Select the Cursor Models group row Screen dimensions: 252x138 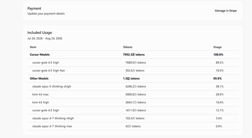click(133, 55)
